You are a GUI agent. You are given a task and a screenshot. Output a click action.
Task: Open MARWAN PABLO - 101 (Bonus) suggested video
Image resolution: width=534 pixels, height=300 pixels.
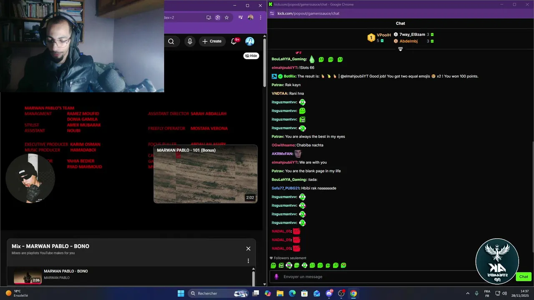[205, 174]
